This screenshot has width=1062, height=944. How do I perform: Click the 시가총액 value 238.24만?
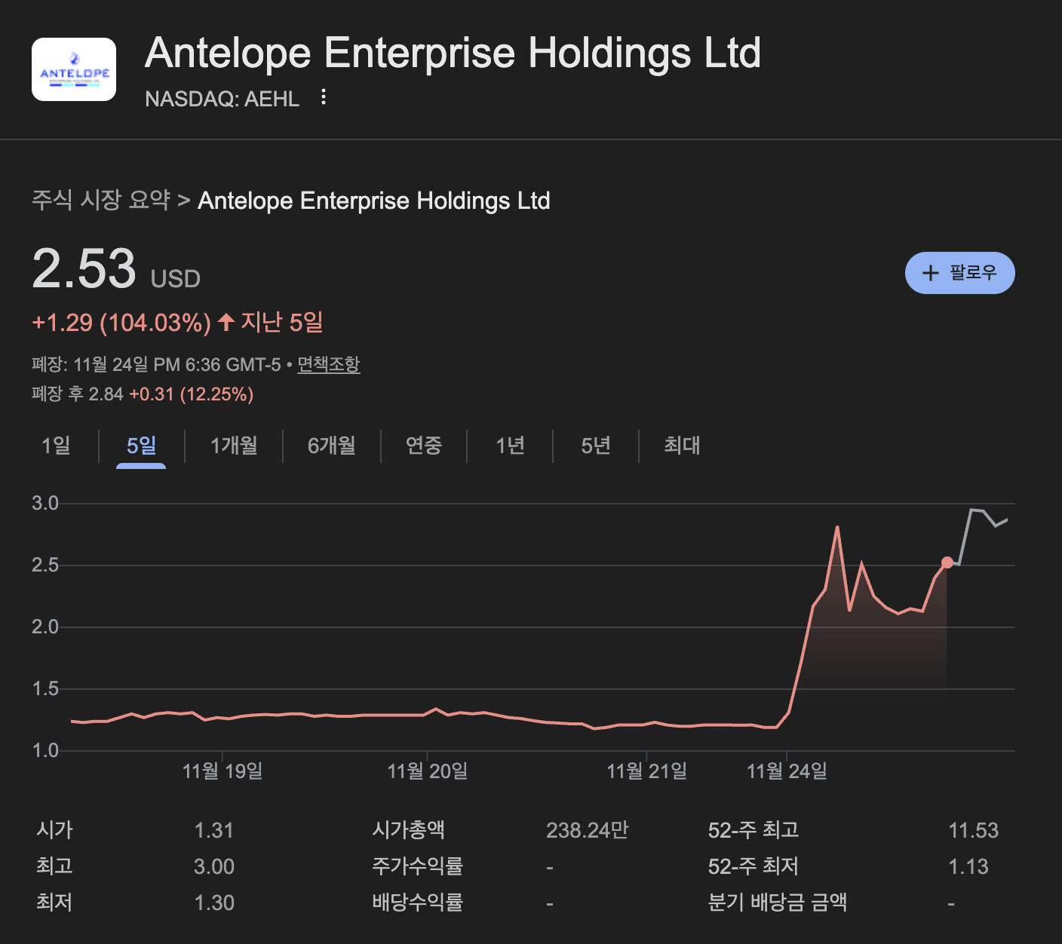click(x=588, y=831)
